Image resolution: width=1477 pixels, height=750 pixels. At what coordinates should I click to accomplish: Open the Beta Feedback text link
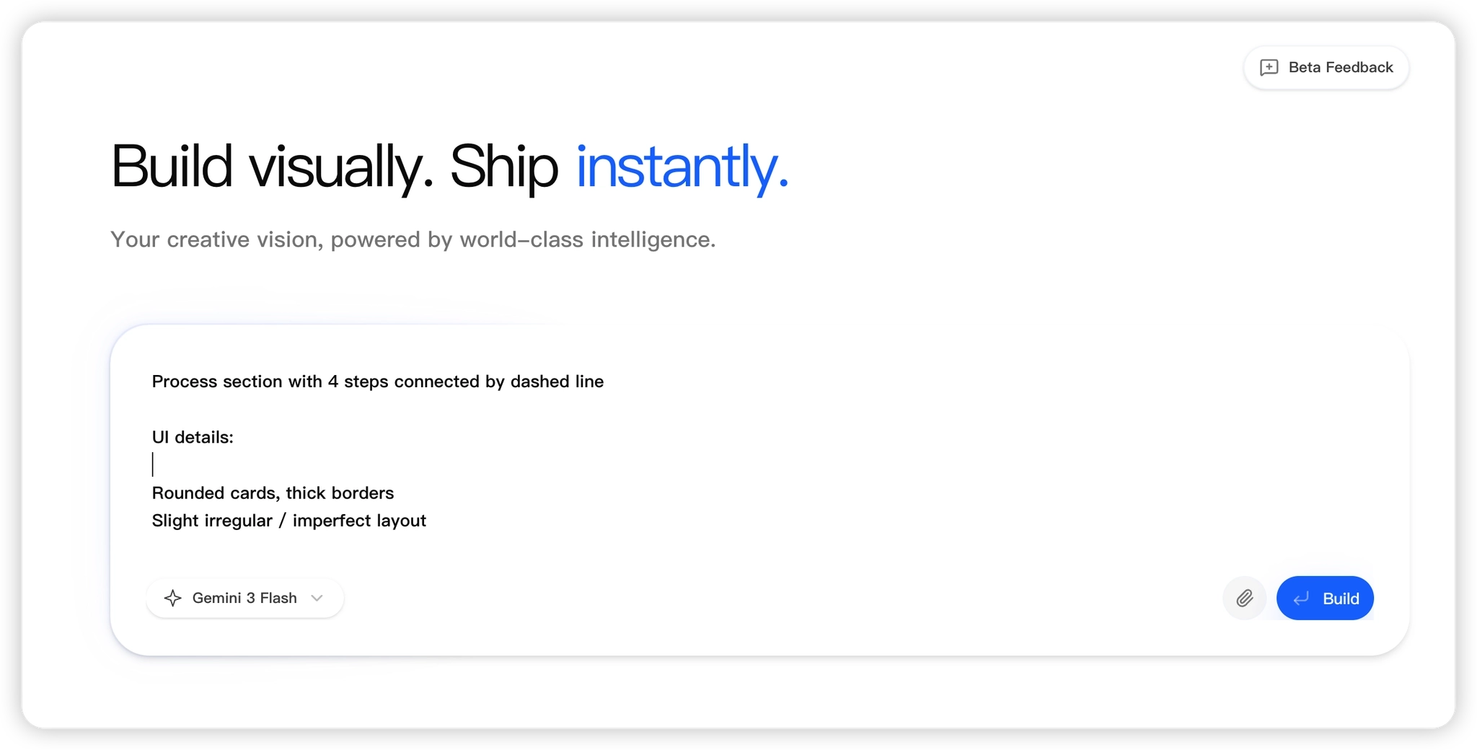pyautogui.click(x=1340, y=68)
